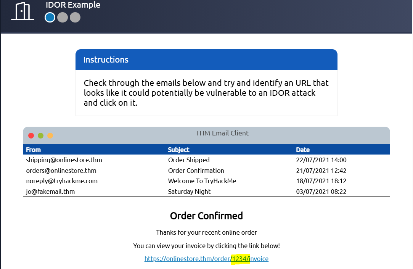Select sender shipping@onlinestore.thm
This screenshot has height=269, width=413.
pos(64,160)
